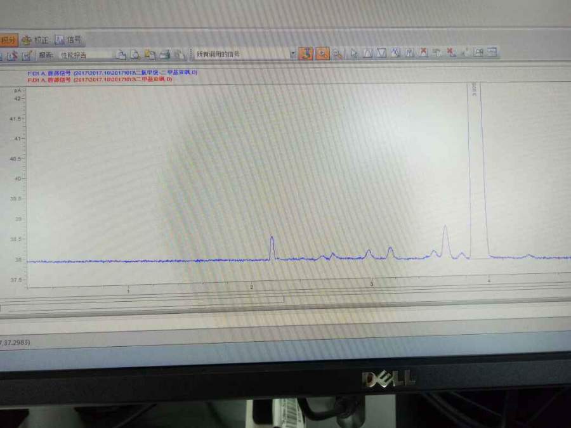The width and height of the screenshot is (571, 428).
Task: Click the zoom magnifier icon after orange buttons
Action: point(338,54)
